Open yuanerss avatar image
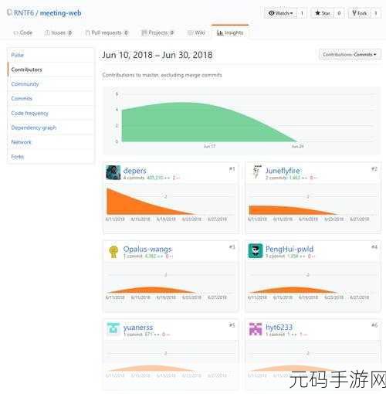The width and height of the screenshot is (386, 394). [x=113, y=329]
